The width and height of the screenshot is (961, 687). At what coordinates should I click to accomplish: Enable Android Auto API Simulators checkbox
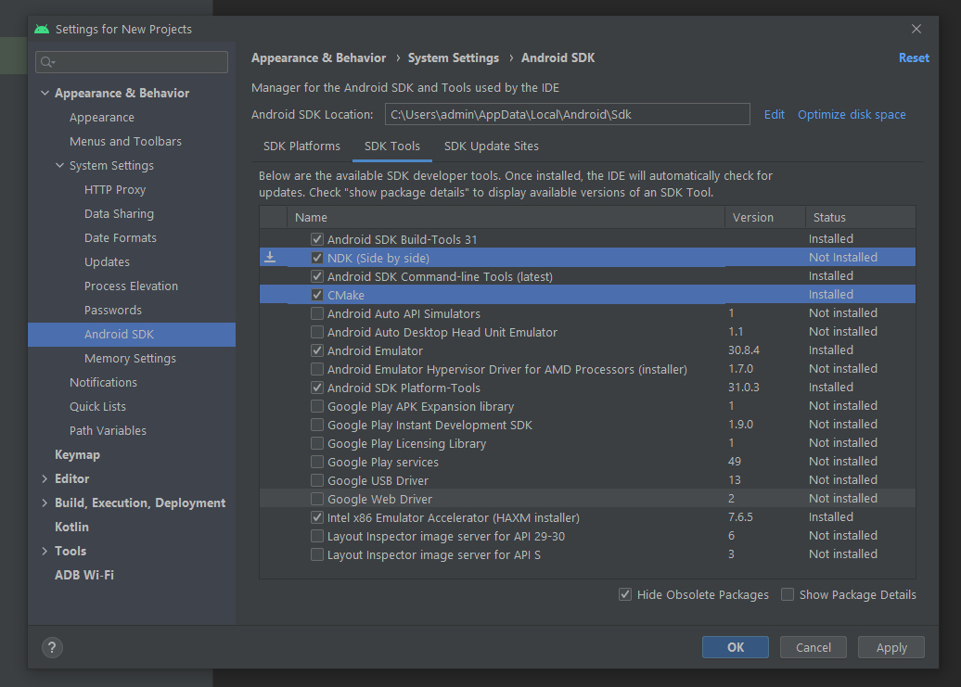pos(317,313)
